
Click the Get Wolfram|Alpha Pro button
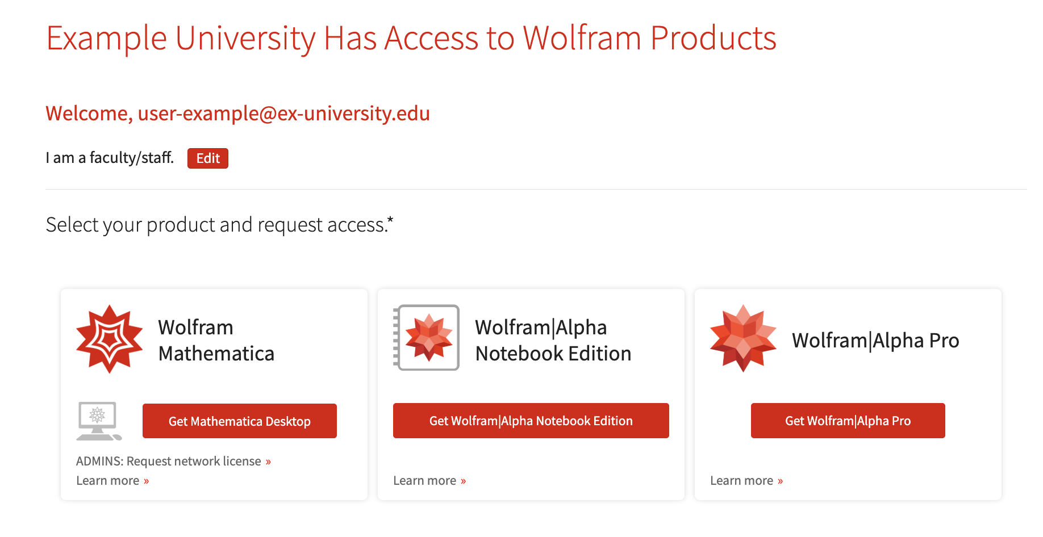(848, 421)
